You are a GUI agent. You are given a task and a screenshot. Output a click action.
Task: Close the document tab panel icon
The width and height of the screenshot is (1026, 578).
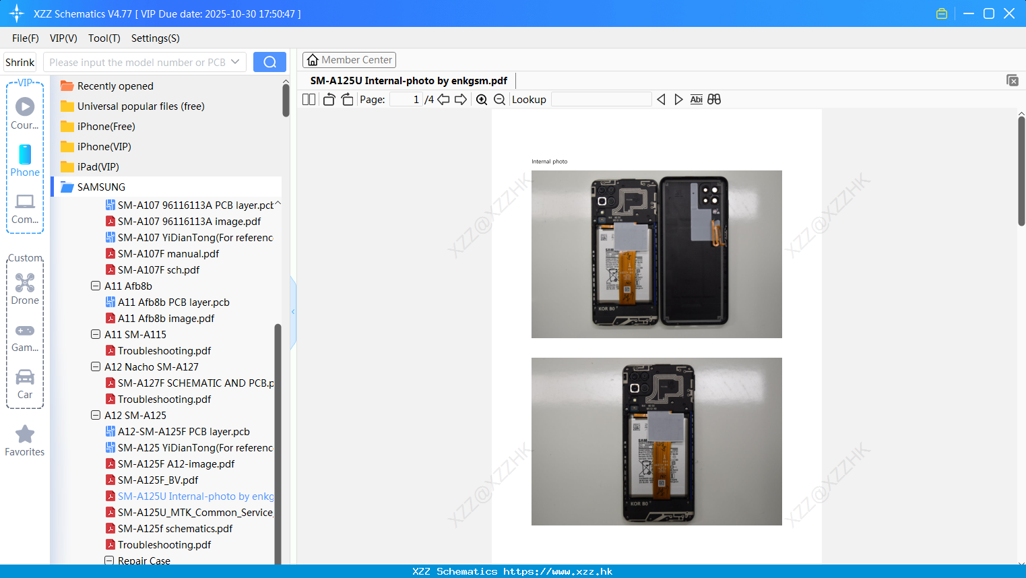pyautogui.click(x=1013, y=80)
